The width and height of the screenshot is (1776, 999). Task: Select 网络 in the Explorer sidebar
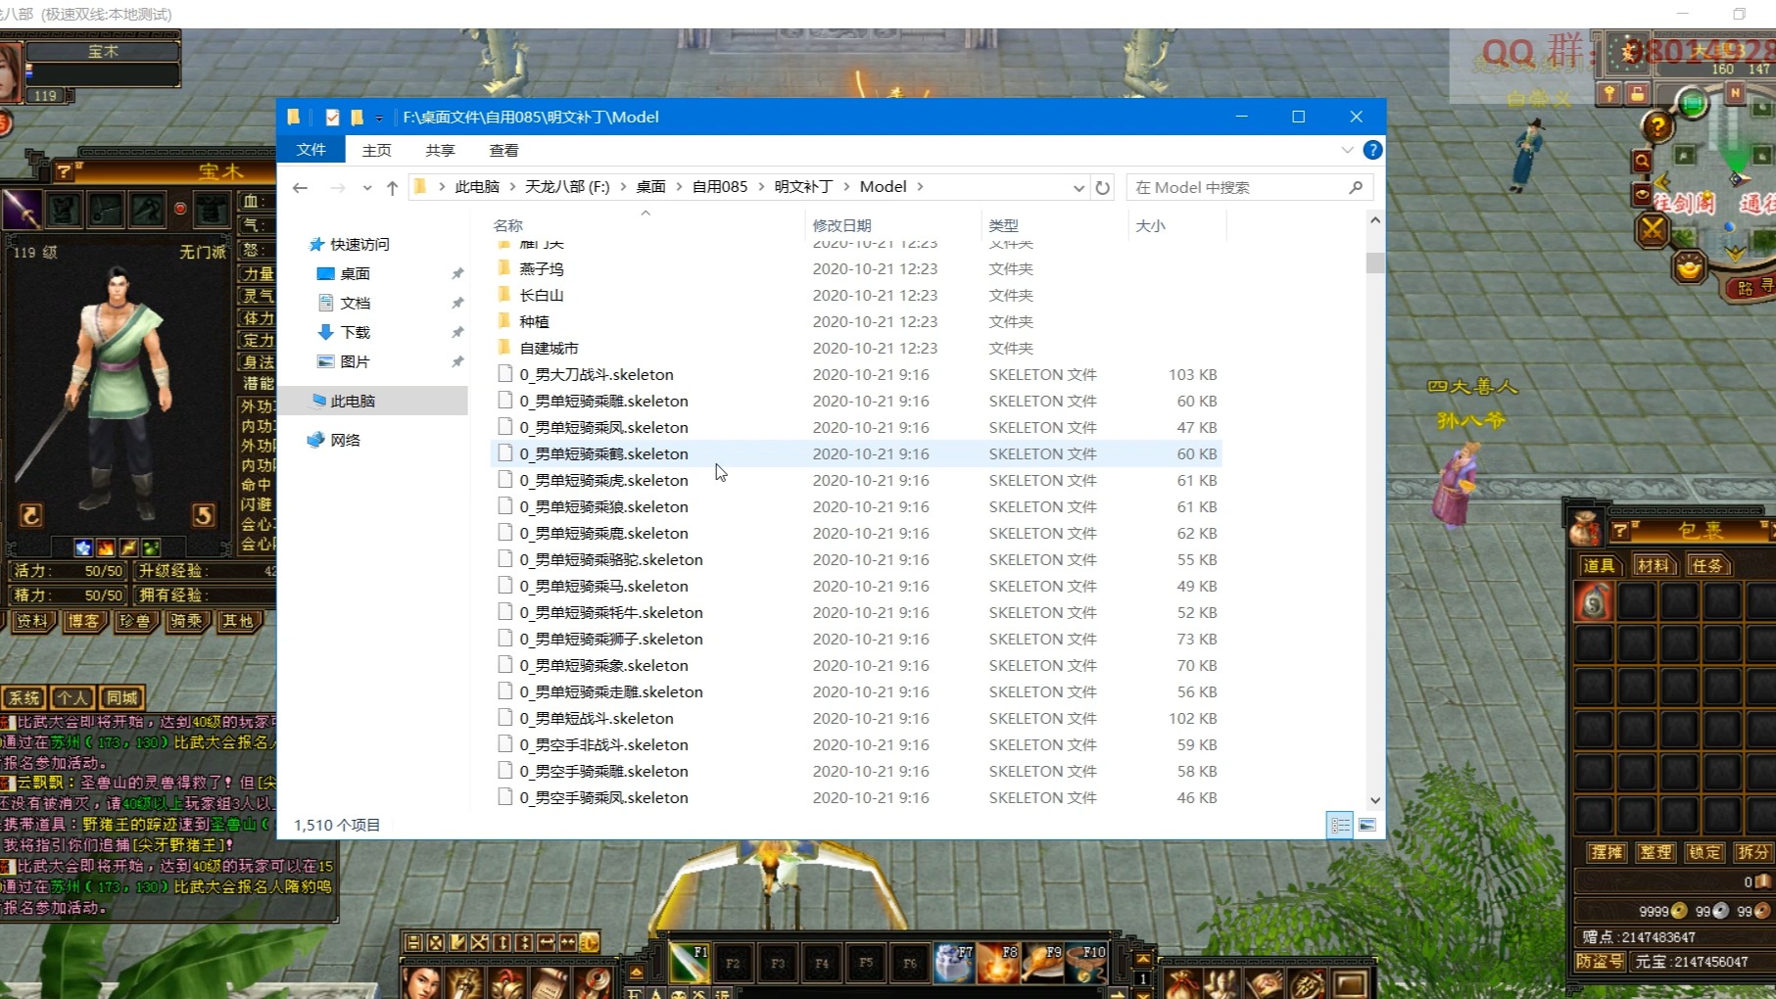(344, 440)
